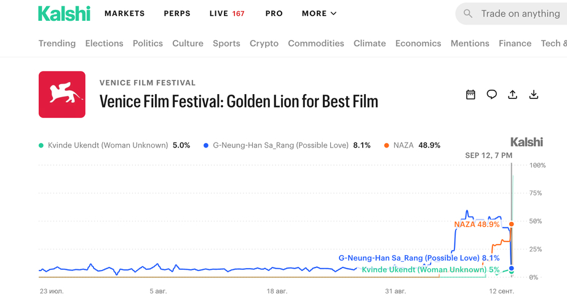Click the red Venice lion festival thumbnail
The width and height of the screenshot is (567, 308).
(x=62, y=94)
